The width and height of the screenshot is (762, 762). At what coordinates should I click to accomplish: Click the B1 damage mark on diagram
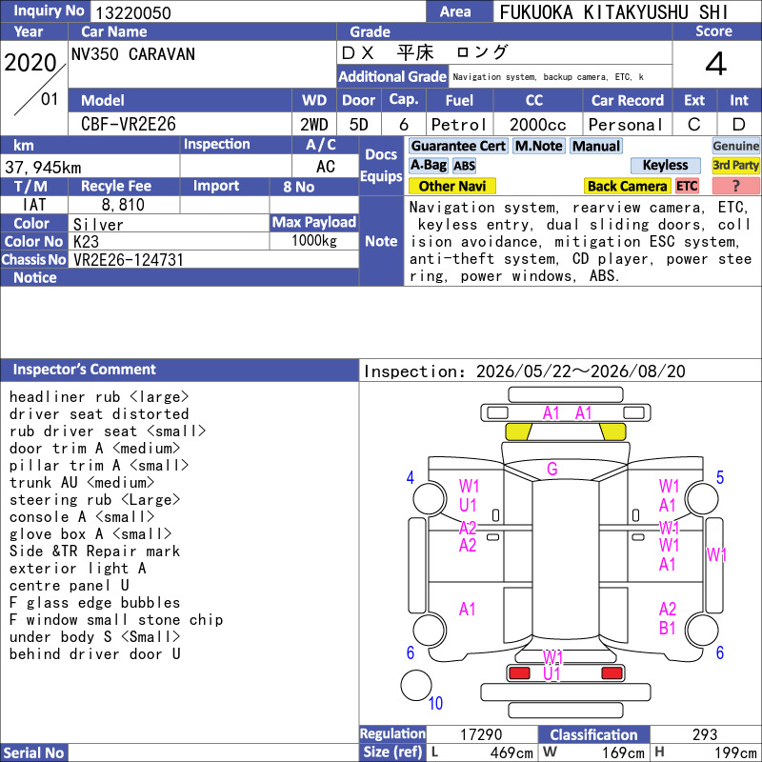coord(668,629)
